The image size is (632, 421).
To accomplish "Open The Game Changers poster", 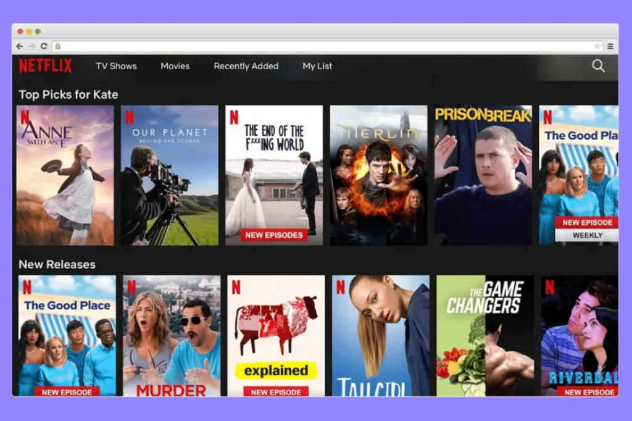I will pyautogui.click(x=485, y=336).
